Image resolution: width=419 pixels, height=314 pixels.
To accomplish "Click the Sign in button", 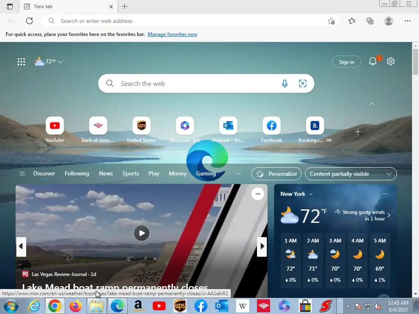I will coord(346,62).
